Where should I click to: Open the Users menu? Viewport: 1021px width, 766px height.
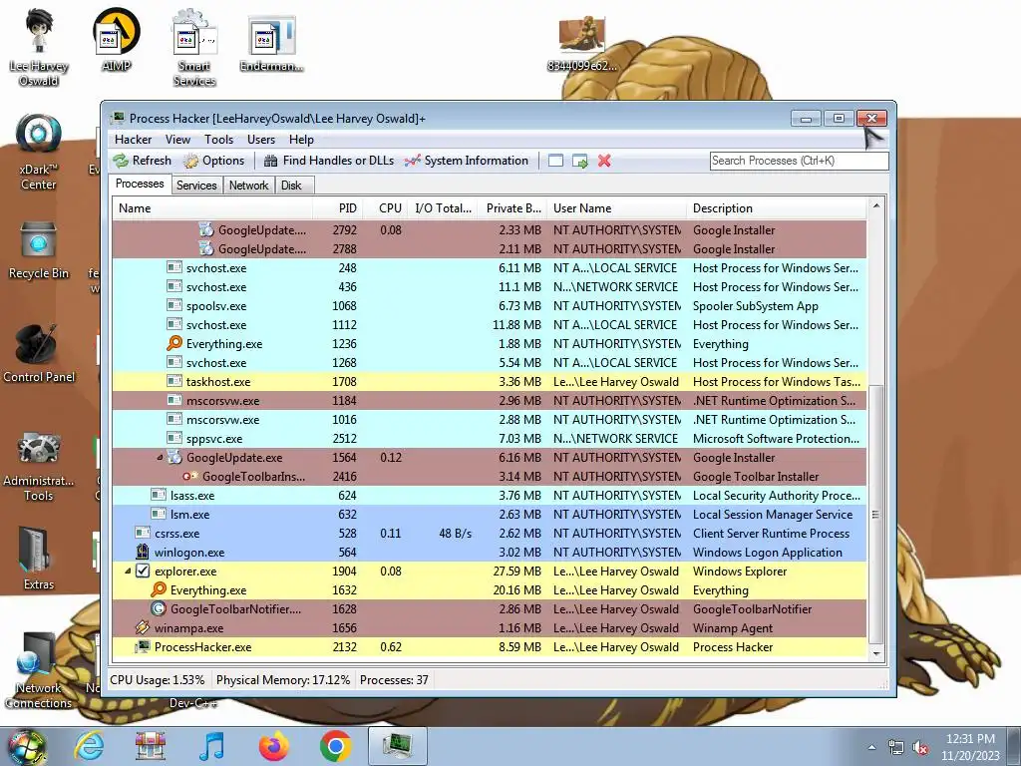coord(261,140)
